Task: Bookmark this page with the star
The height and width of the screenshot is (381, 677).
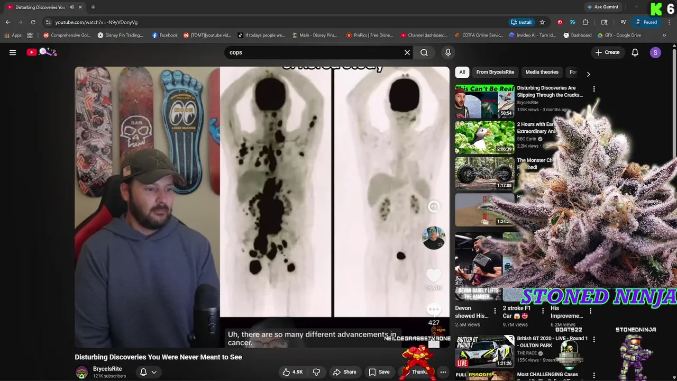Action: (542, 22)
